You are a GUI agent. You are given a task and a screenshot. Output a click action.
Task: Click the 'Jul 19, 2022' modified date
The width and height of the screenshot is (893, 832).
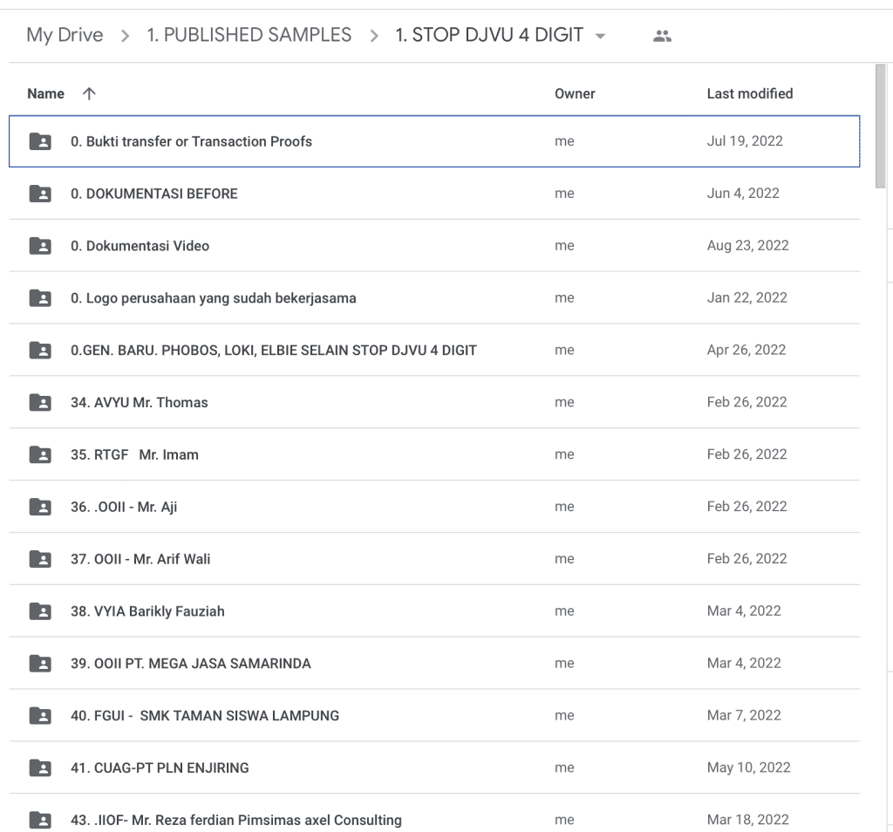point(745,141)
